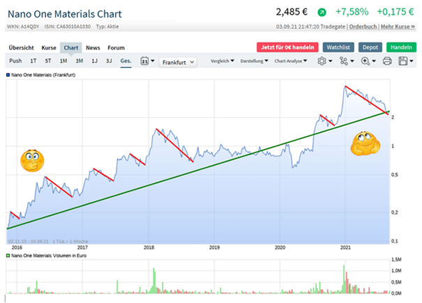This screenshot has height=303, width=422.
Task: Switch to the Übersicht tab
Action: tap(21, 48)
